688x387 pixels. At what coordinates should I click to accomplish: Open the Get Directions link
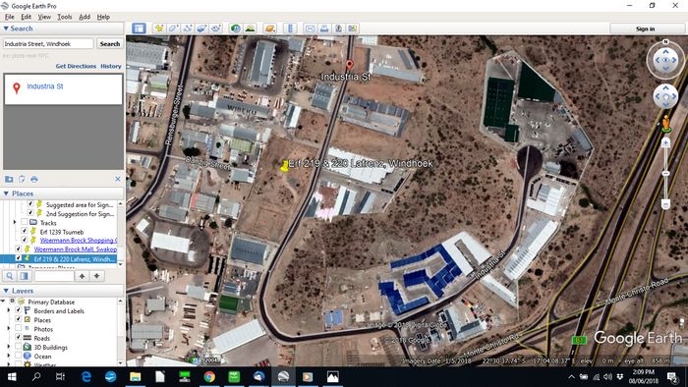pyautogui.click(x=76, y=66)
